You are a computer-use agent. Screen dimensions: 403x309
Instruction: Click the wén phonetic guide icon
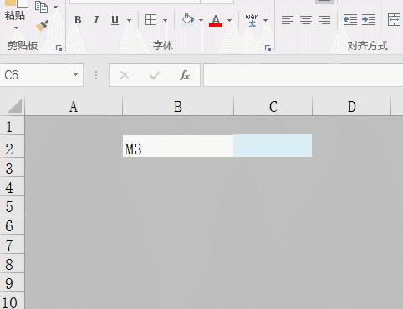click(x=252, y=20)
